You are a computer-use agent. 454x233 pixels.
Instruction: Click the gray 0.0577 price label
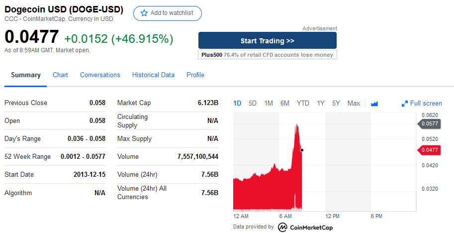pyautogui.click(x=429, y=124)
